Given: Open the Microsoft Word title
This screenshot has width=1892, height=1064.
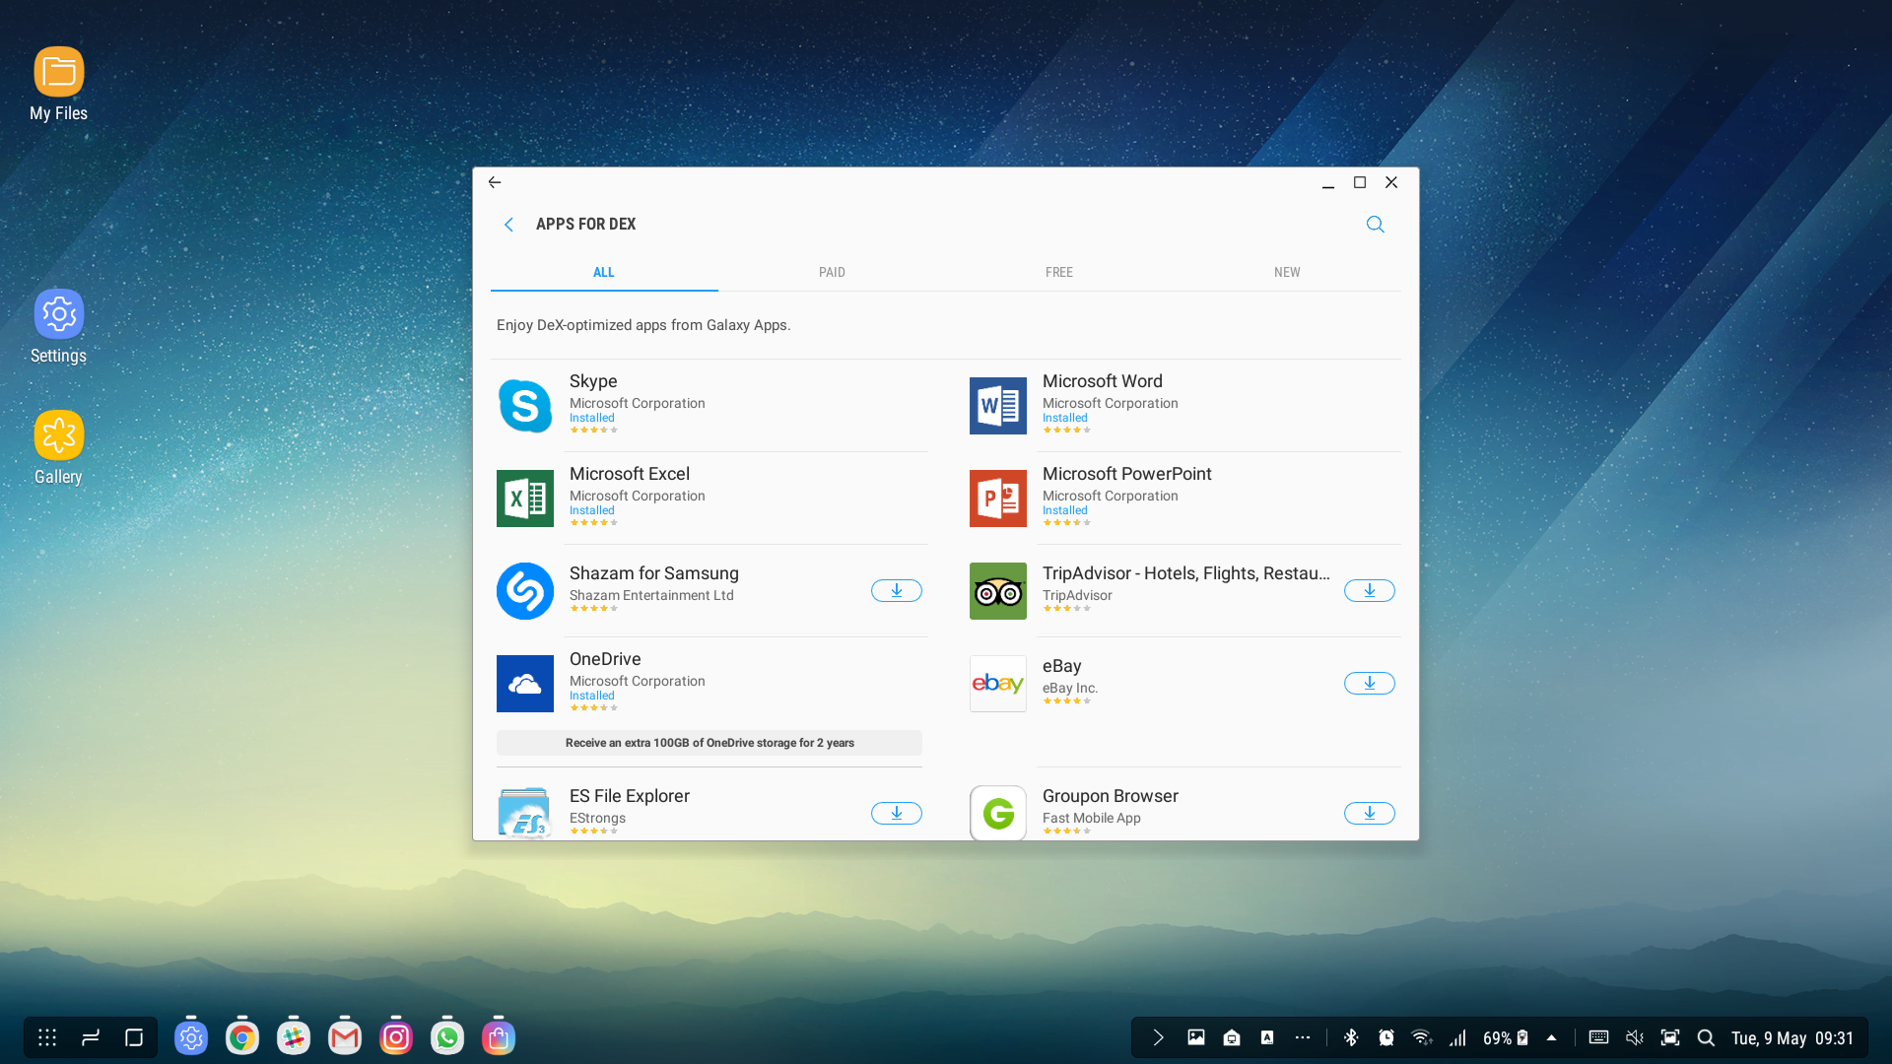Looking at the screenshot, I should pyautogui.click(x=1103, y=381).
